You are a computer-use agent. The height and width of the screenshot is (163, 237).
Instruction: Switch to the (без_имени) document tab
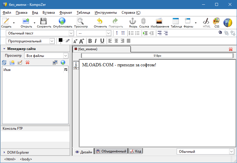tap(102, 49)
